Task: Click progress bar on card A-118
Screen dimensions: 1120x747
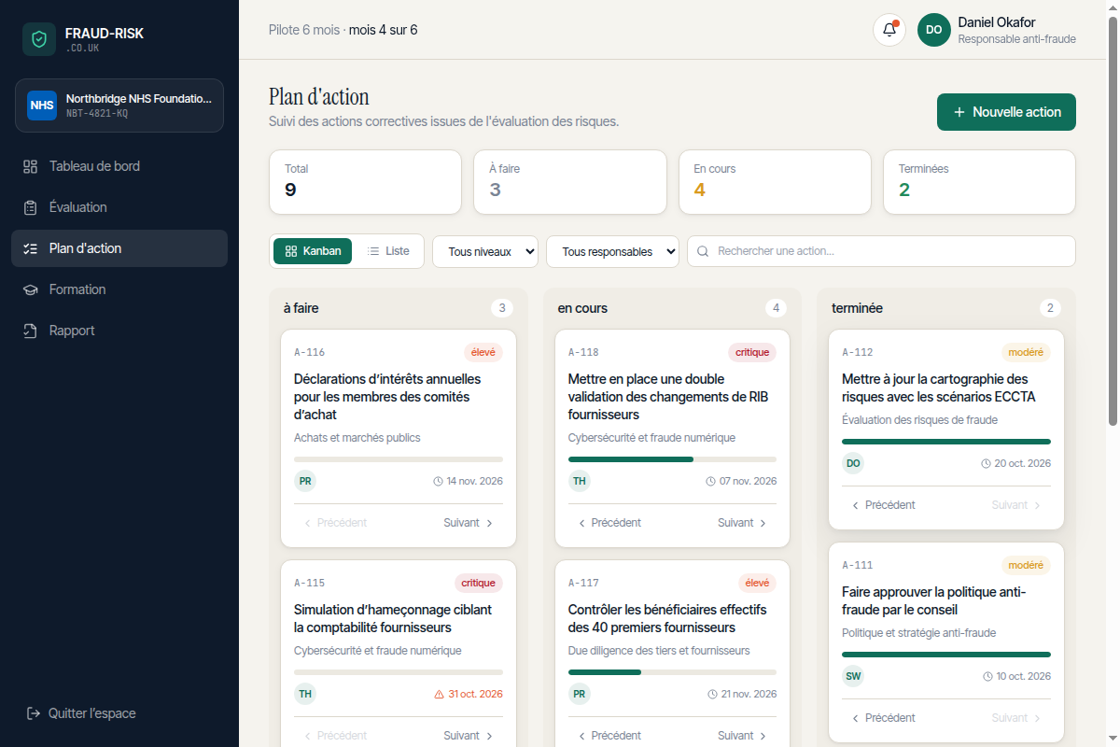Action: (x=672, y=459)
